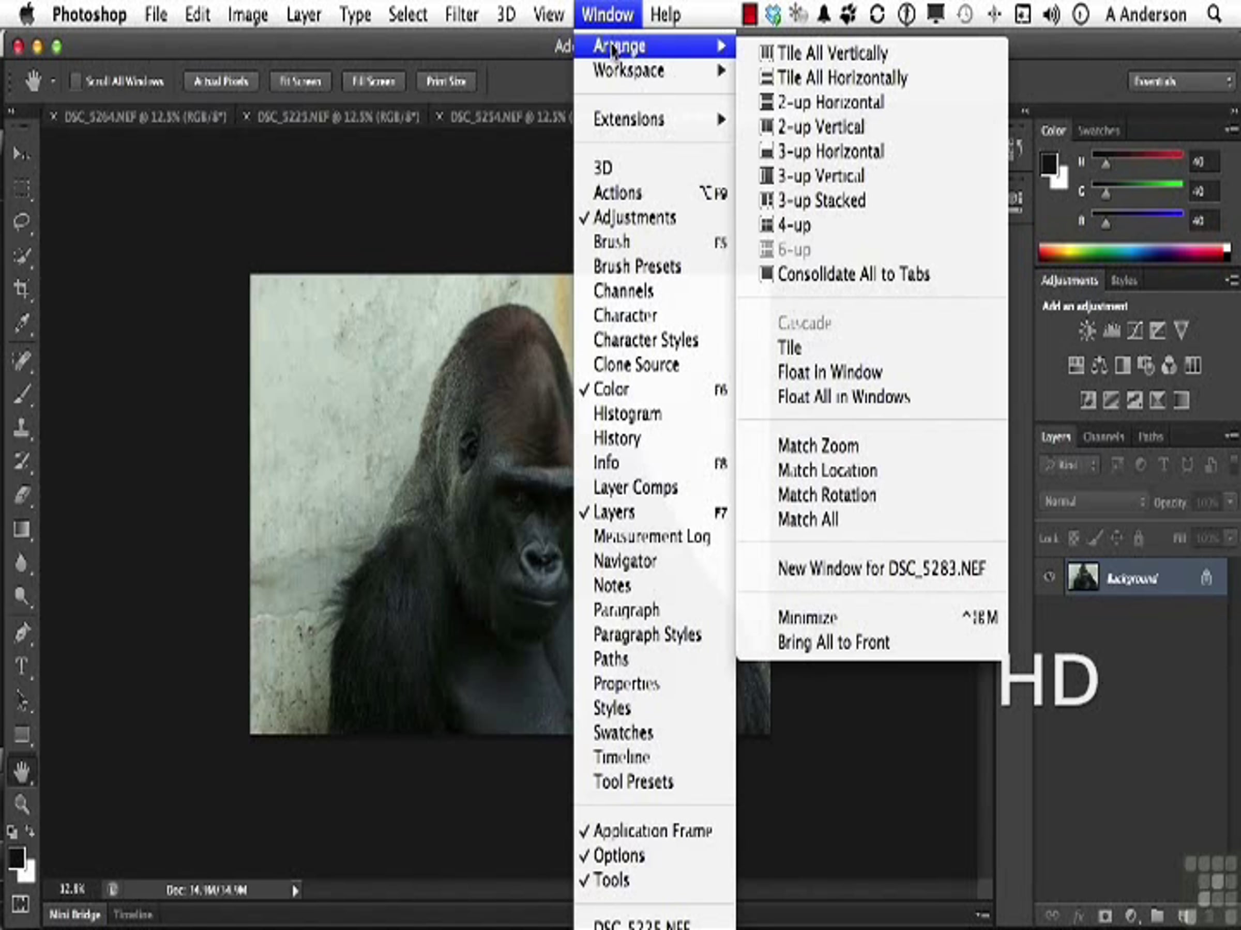Click the Actual Pixels button
The height and width of the screenshot is (930, 1241).
[x=221, y=82]
